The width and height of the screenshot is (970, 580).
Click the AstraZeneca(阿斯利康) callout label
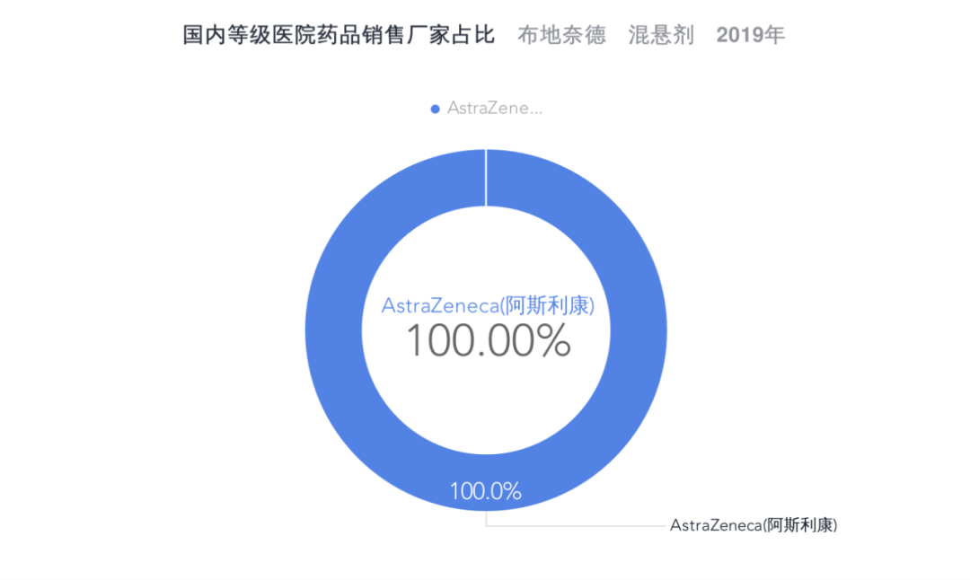pyautogui.click(x=754, y=524)
